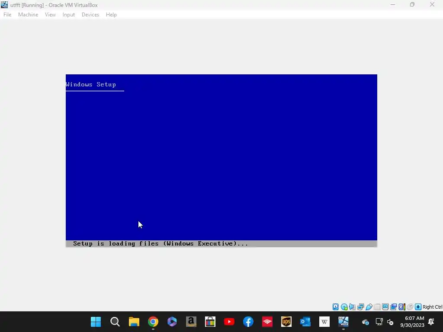Click the hard disk activity indicator

point(335,307)
